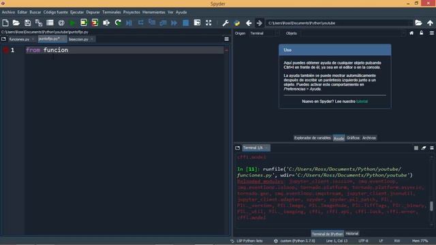Switch to the Gráficos pane tab
The width and height of the screenshot is (436, 245).
[x=353, y=138]
